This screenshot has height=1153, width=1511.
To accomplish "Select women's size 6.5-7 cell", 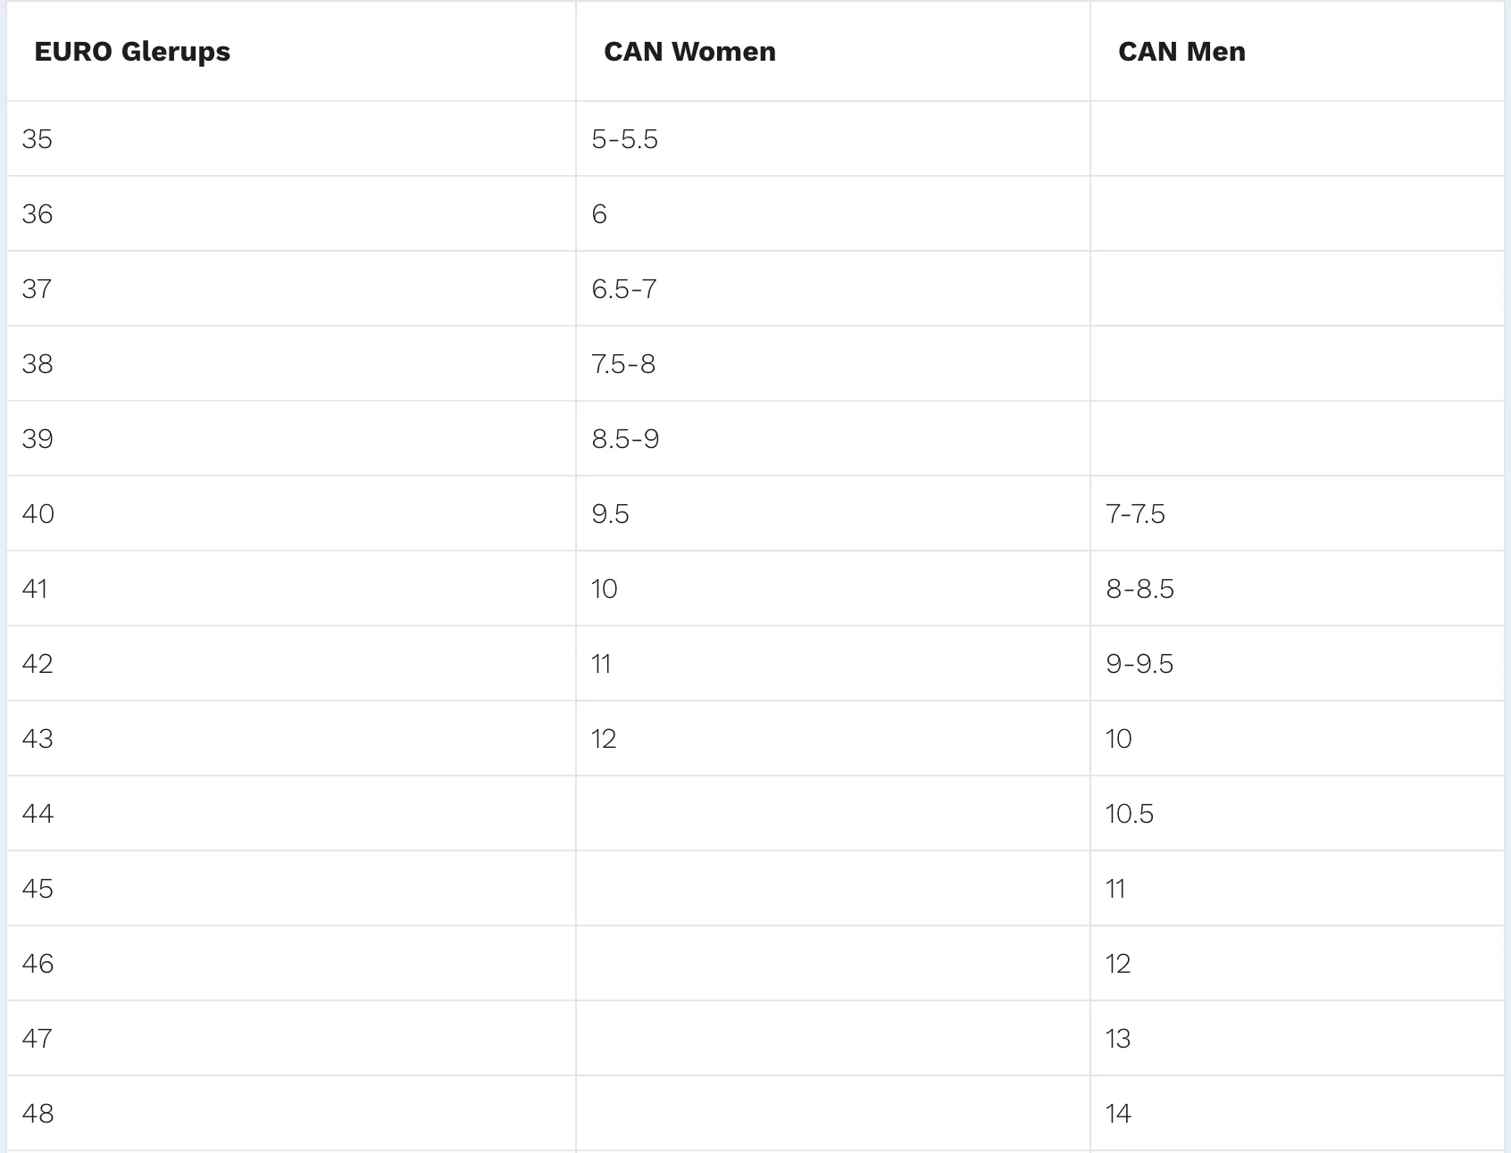I will [x=833, y=289].
